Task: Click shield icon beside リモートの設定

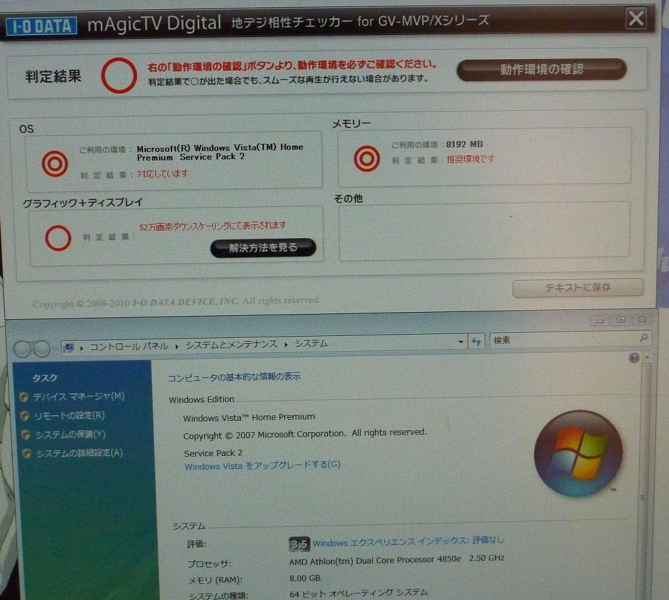Action: tap(25, 415)
